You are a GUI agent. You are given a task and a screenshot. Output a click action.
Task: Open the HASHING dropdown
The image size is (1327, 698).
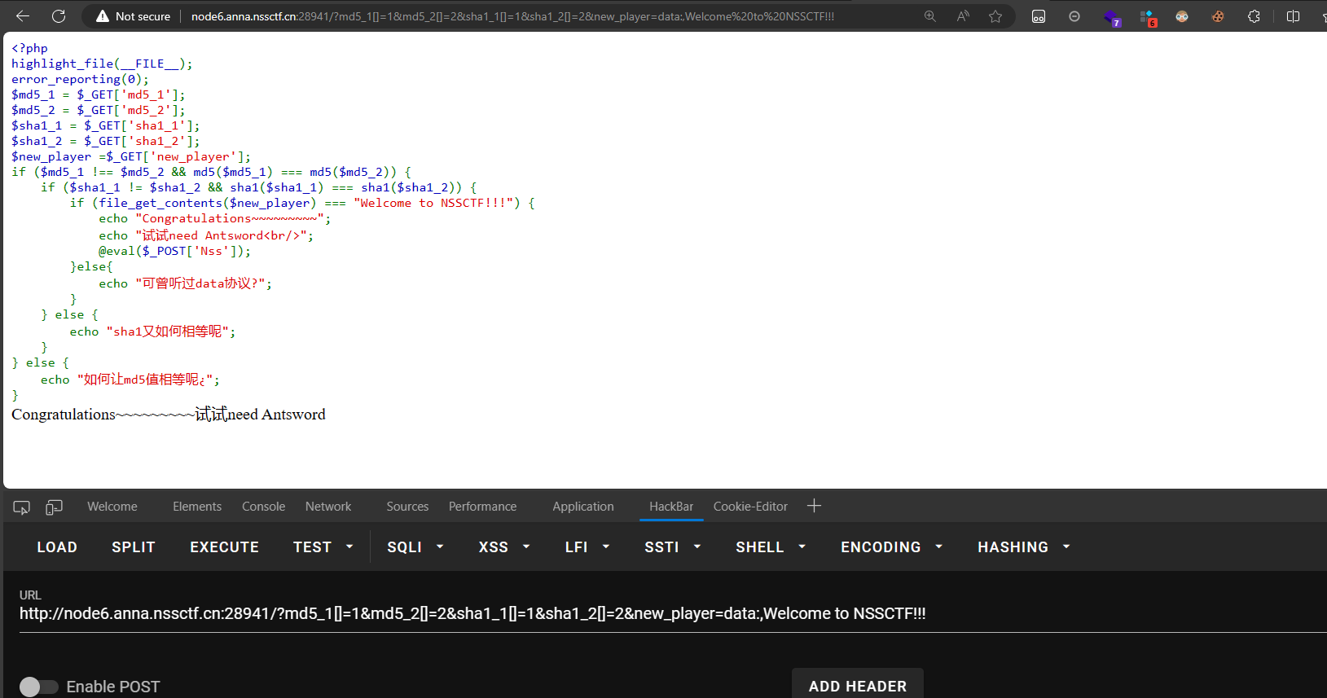coord(1024,547)
